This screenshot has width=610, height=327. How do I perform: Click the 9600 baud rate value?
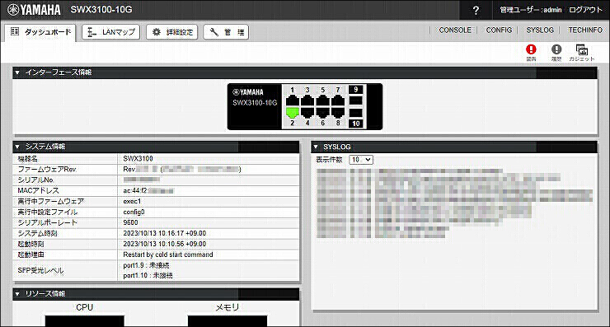pos(130,222)
